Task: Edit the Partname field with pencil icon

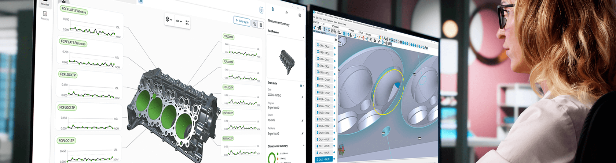Action: 302,133
